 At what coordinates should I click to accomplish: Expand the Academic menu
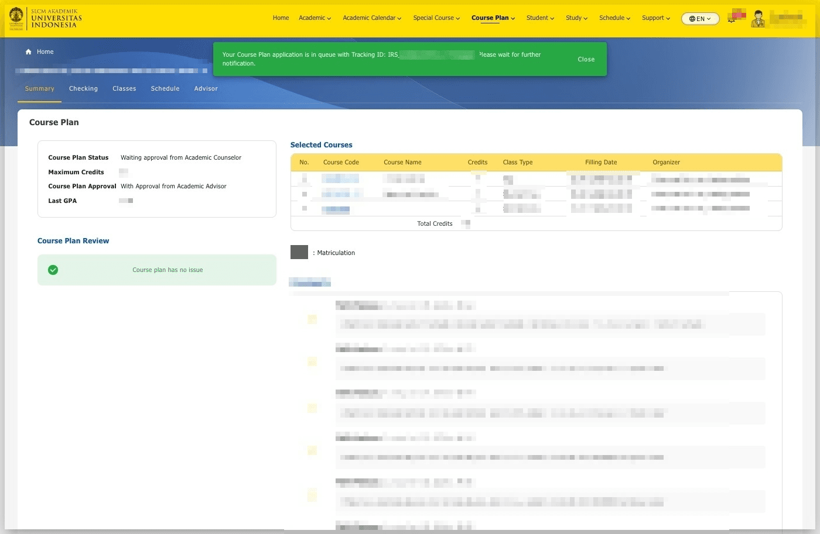click(x=315, y=18)
